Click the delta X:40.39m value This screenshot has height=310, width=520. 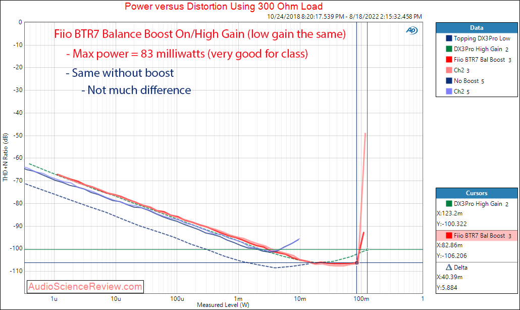450,277
